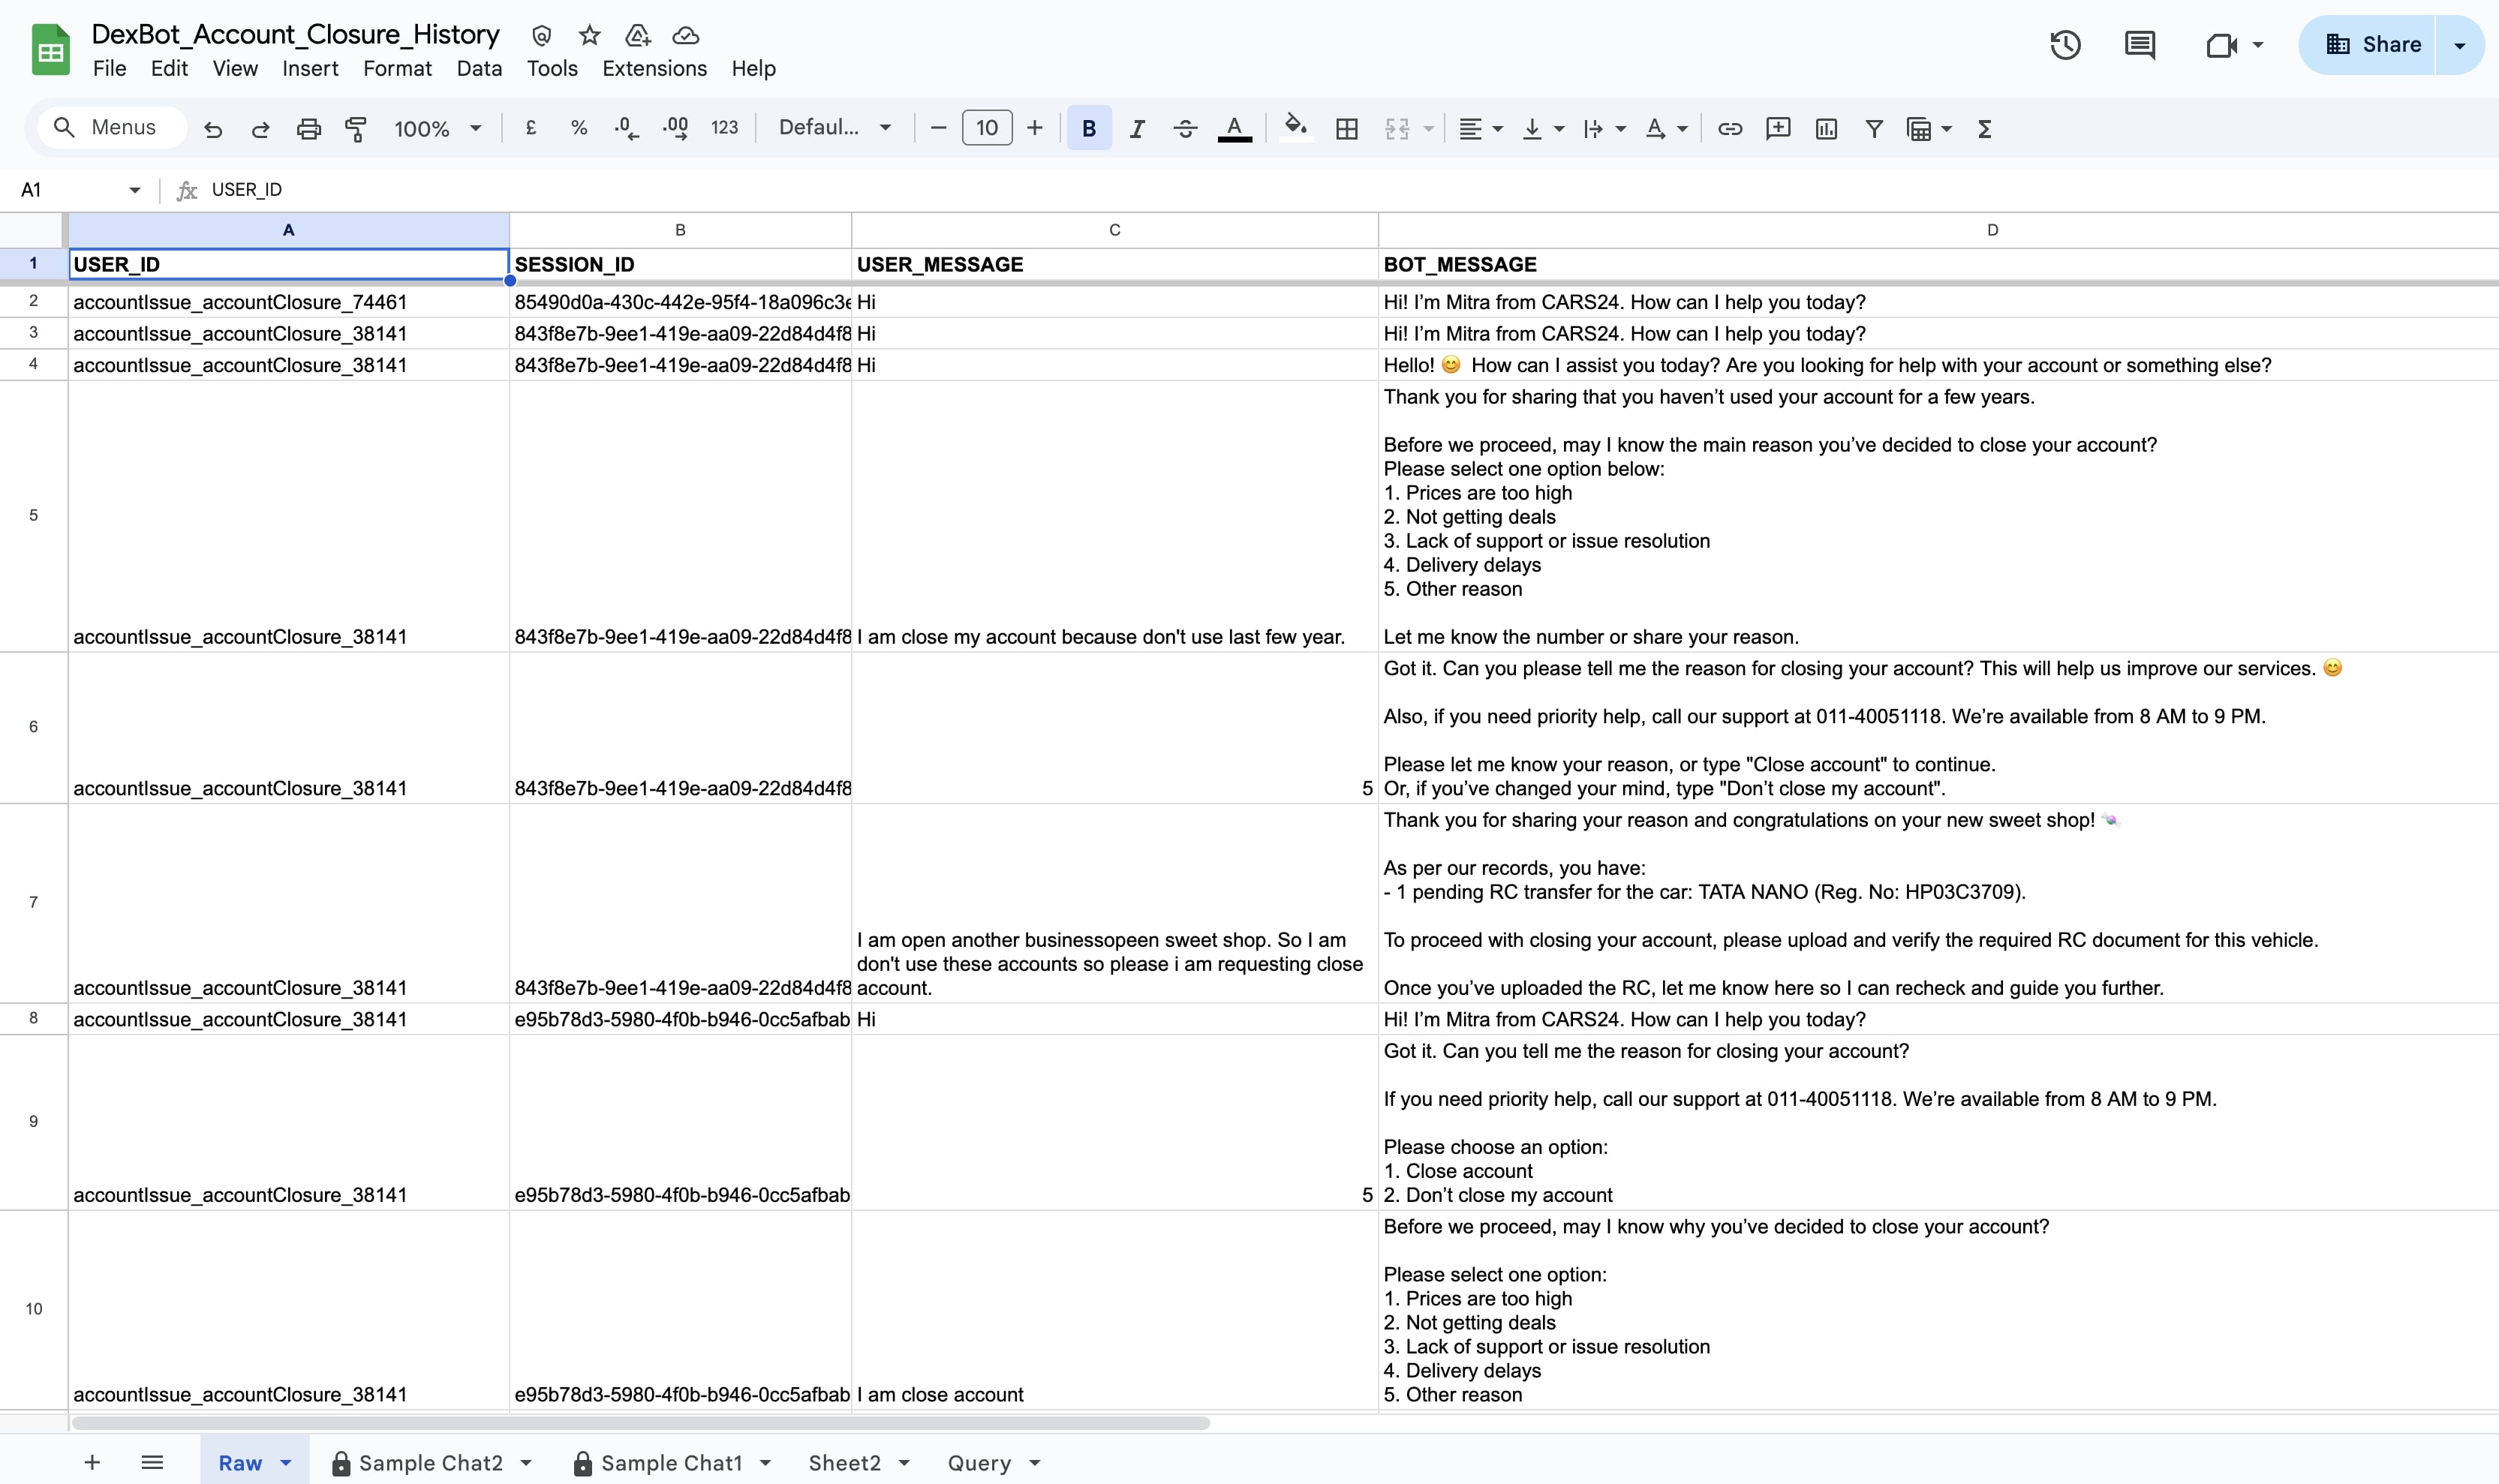Image resolution: width=2499 pixels, height=1484 pixels.
Task: Click the paint format icon
Action: pos(356,129)
